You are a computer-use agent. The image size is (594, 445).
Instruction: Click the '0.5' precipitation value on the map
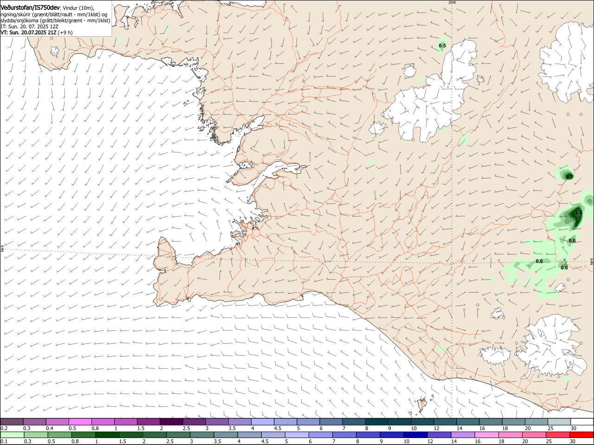coord(442,46)
